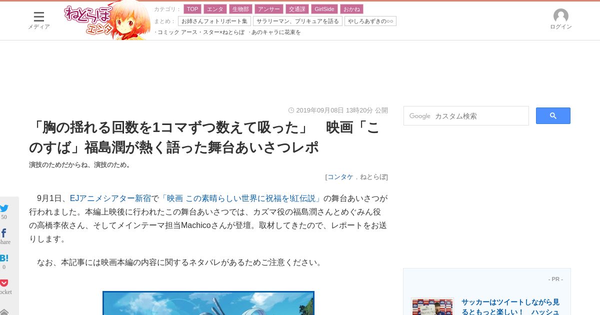600x315 pixels.
Task: Follow the コンタケ author link
Action: pyautogui.click(x=340, y=177)
